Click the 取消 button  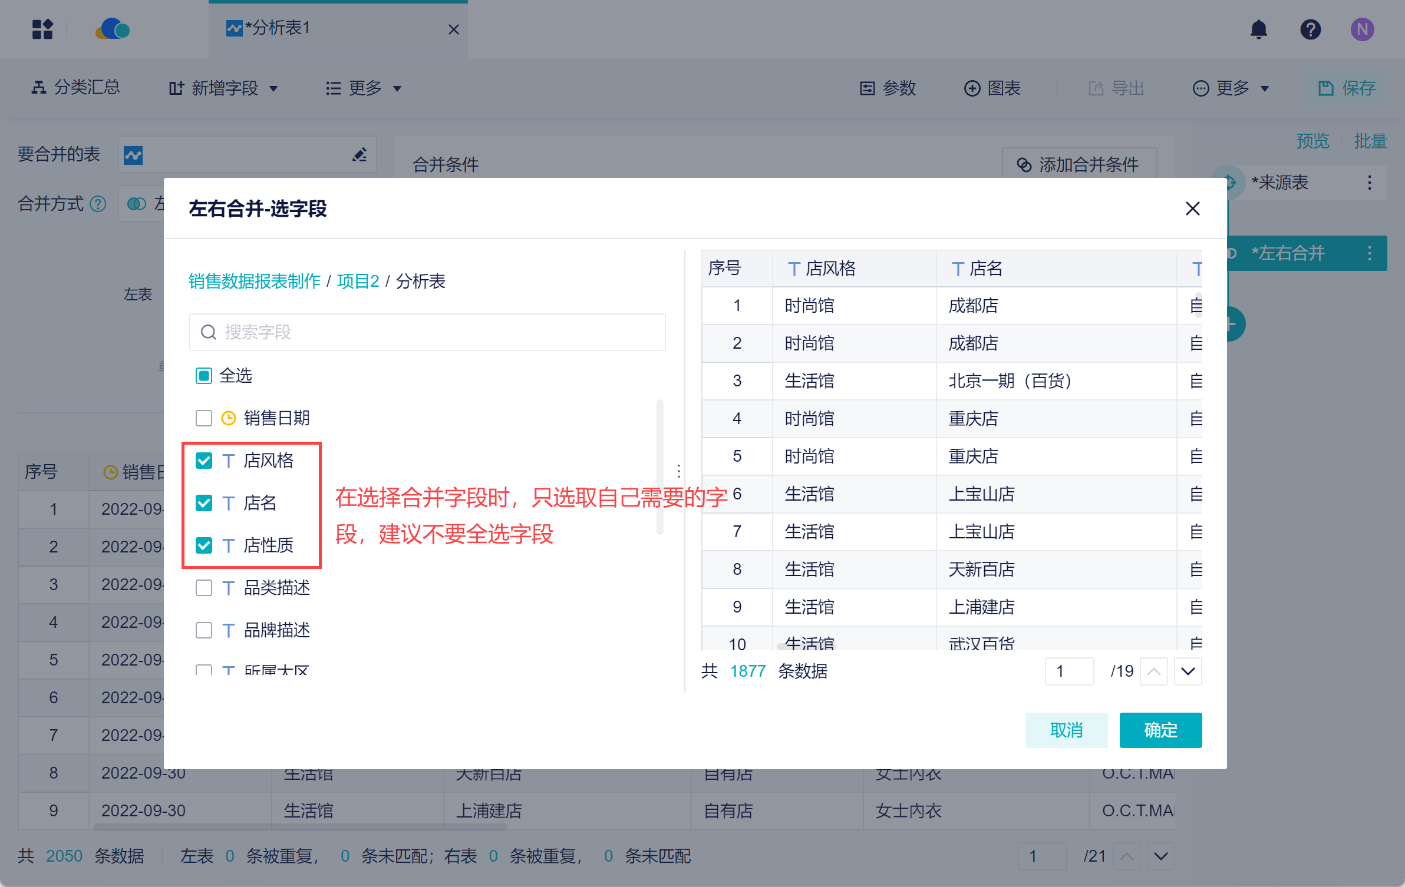coord(1066,730)
